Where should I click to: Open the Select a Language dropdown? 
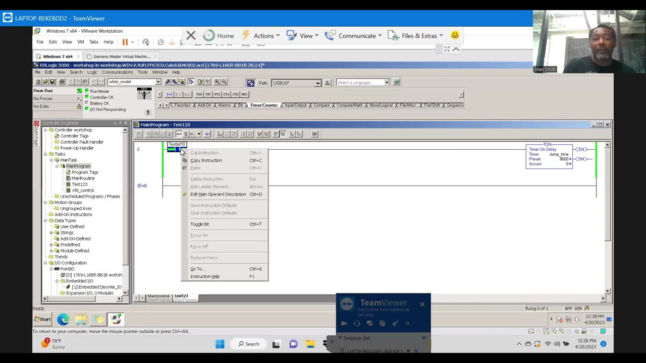tap(387, 83)
